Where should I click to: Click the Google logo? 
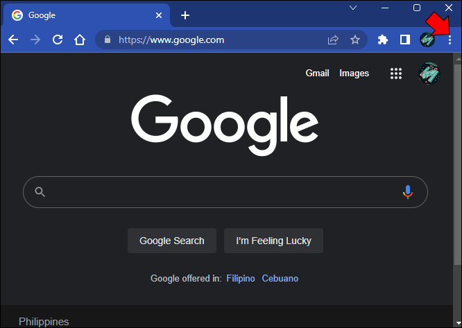click(225, 125)
